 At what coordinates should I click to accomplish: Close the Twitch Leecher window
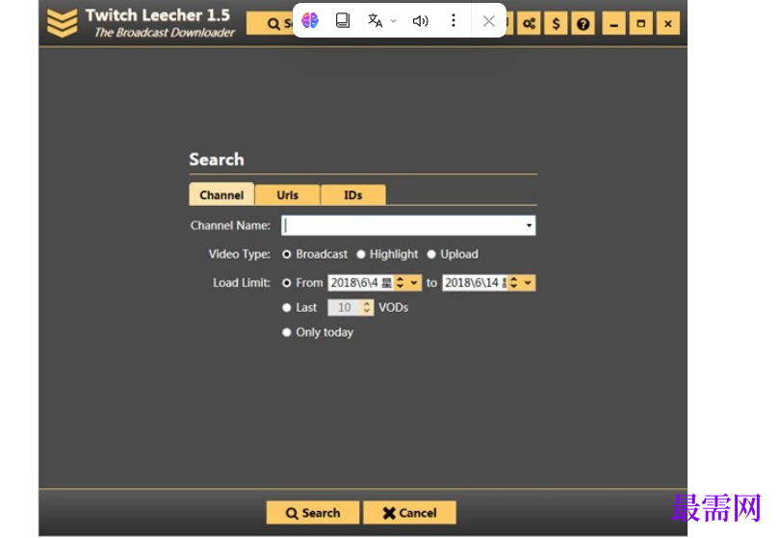pos(668,23)
